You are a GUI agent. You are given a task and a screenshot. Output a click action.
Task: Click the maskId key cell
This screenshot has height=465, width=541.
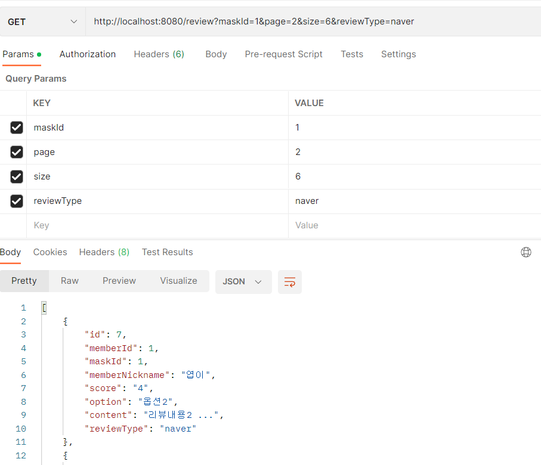tap(157, 128)
